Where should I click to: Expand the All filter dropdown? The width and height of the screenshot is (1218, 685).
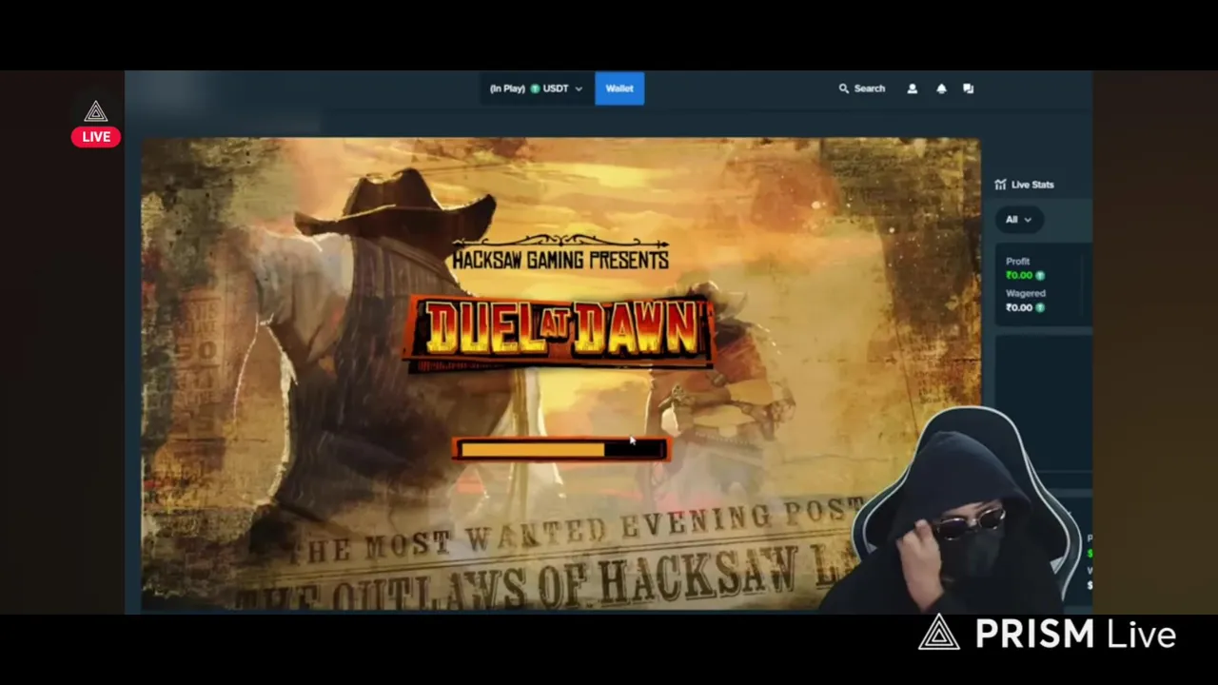(x=1019, y=220)
